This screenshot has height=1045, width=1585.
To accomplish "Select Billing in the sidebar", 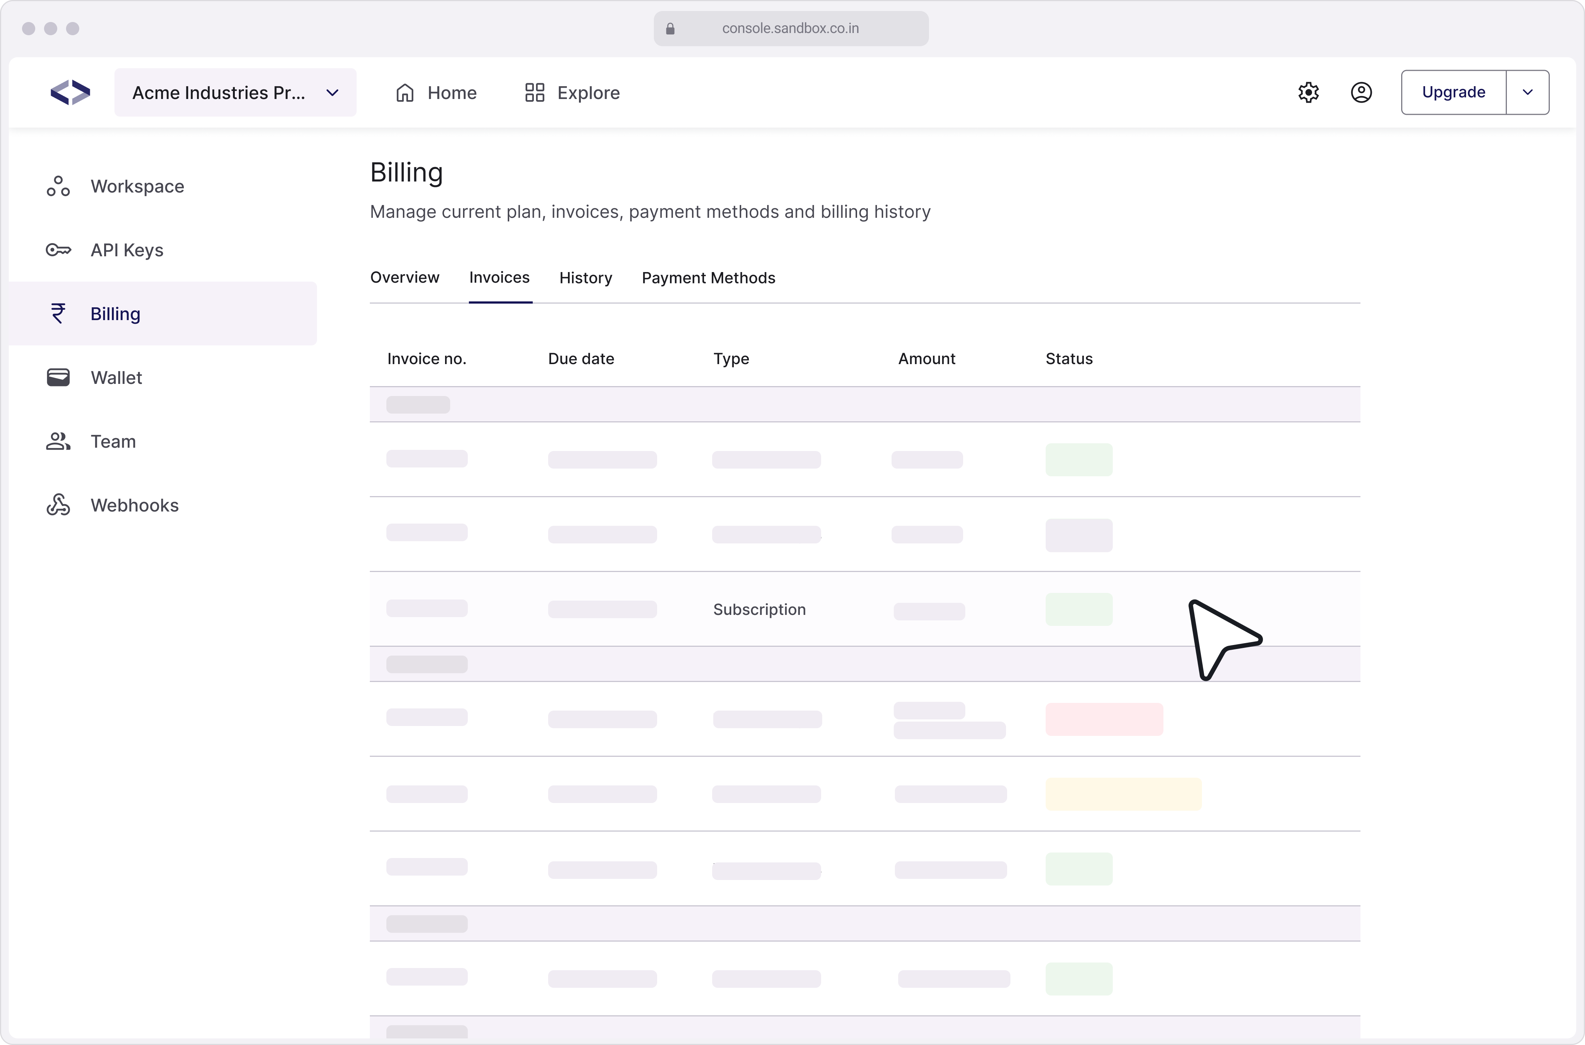I will [115, 314].
